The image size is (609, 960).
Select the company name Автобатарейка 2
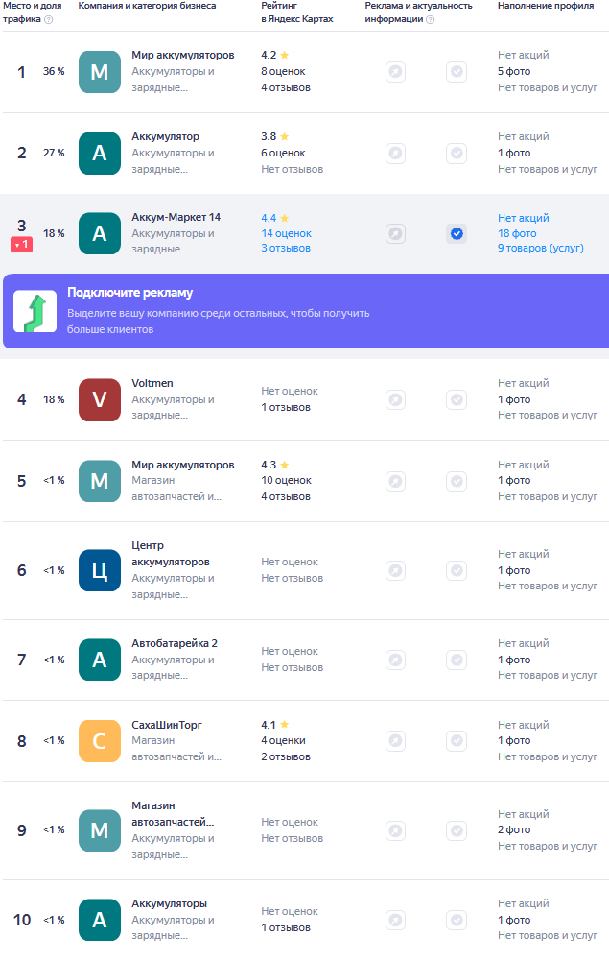[175, 643]
